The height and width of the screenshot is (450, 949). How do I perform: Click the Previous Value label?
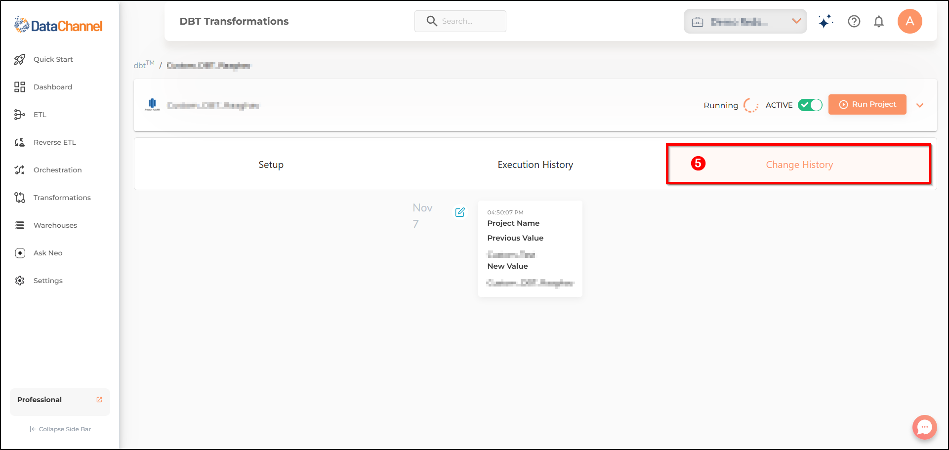click(515, 238)
